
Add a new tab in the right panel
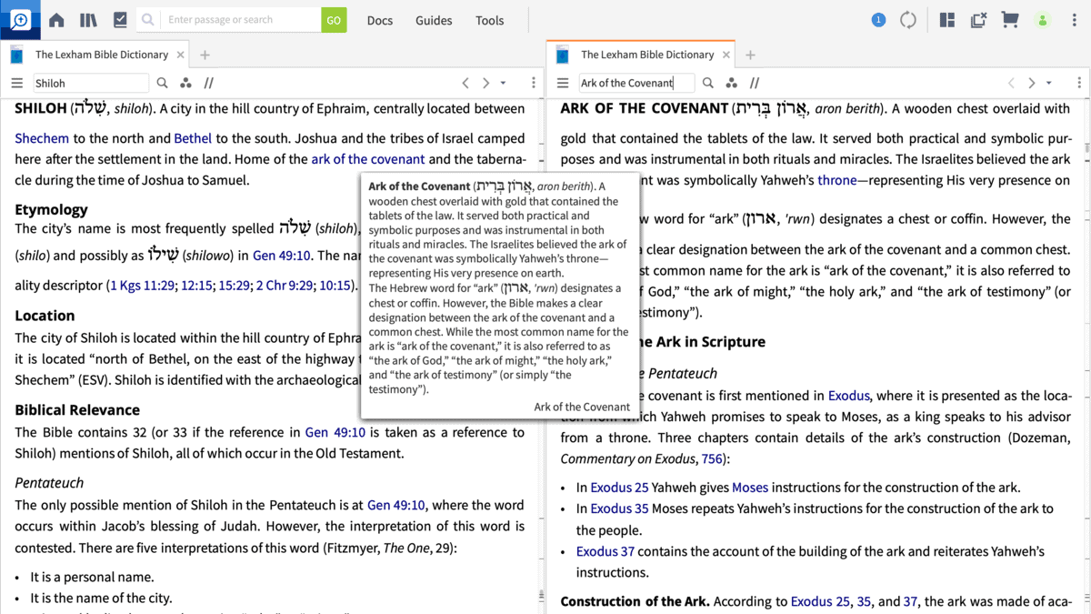(750, 55)
